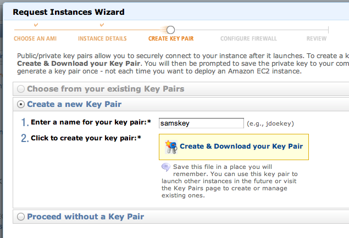Select the existing Key Pairs radio button

[21, 89]
